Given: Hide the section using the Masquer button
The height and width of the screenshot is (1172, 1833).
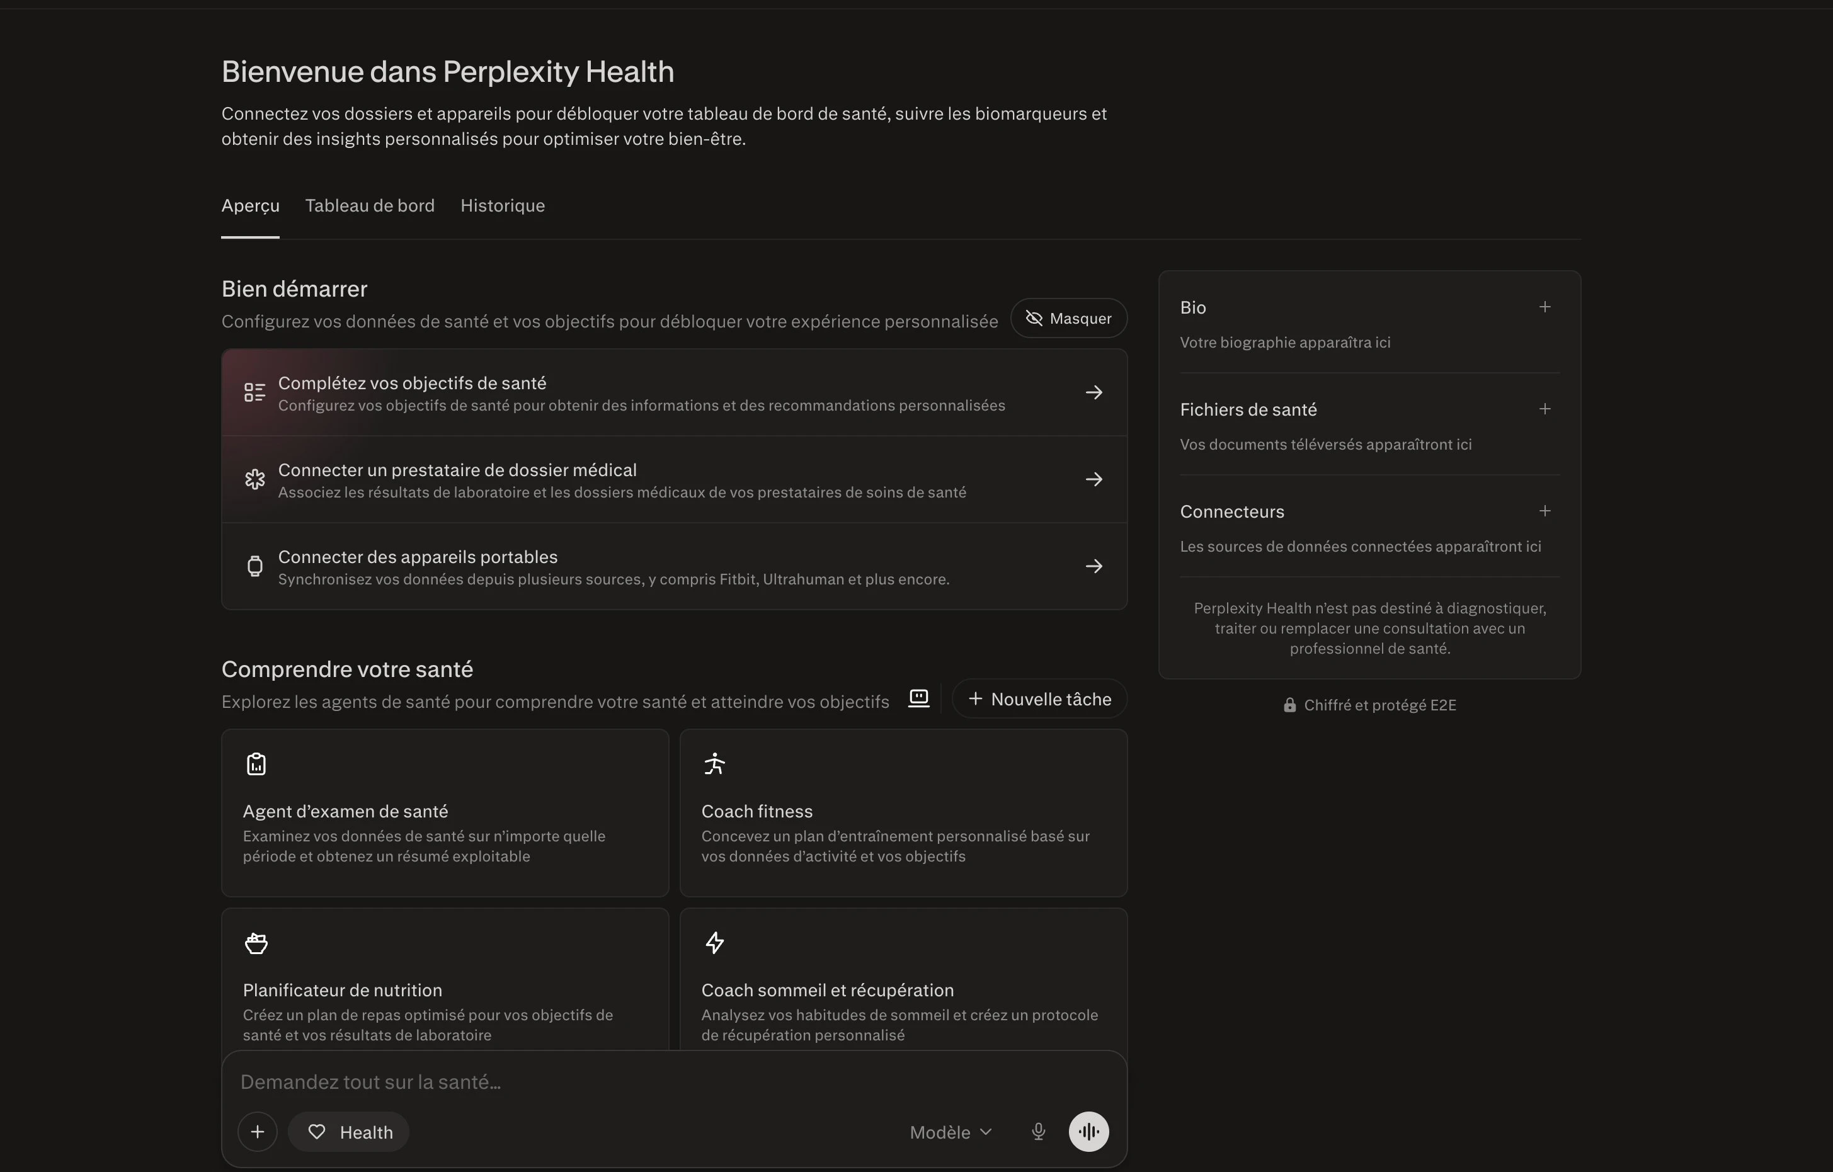Looking at the screenshot, I should [1068, 318].
